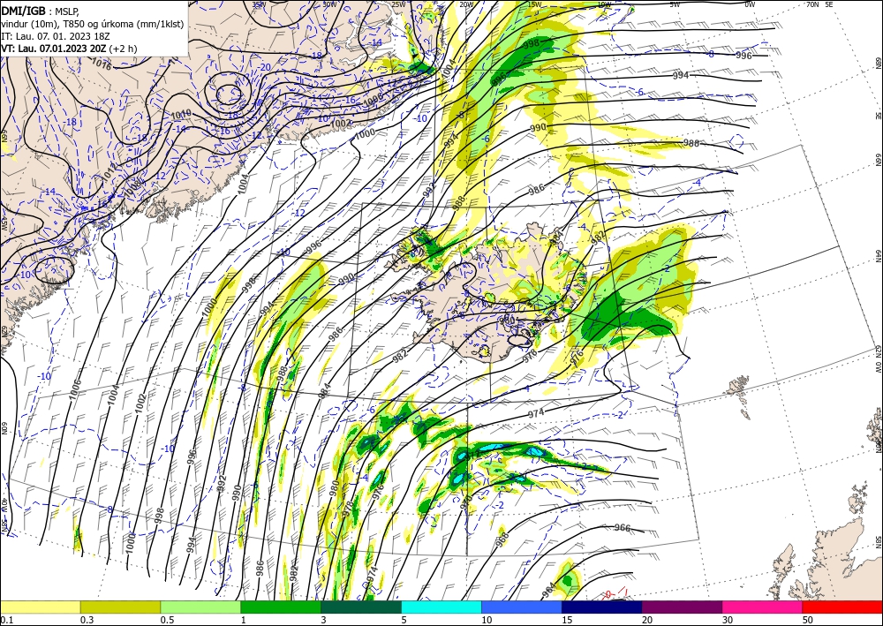Image resolution: width=883 pixels, height=626 pixels.
Task: Select the '1008' isobar label
Action: pyautogui.click(x=134, y=189)
